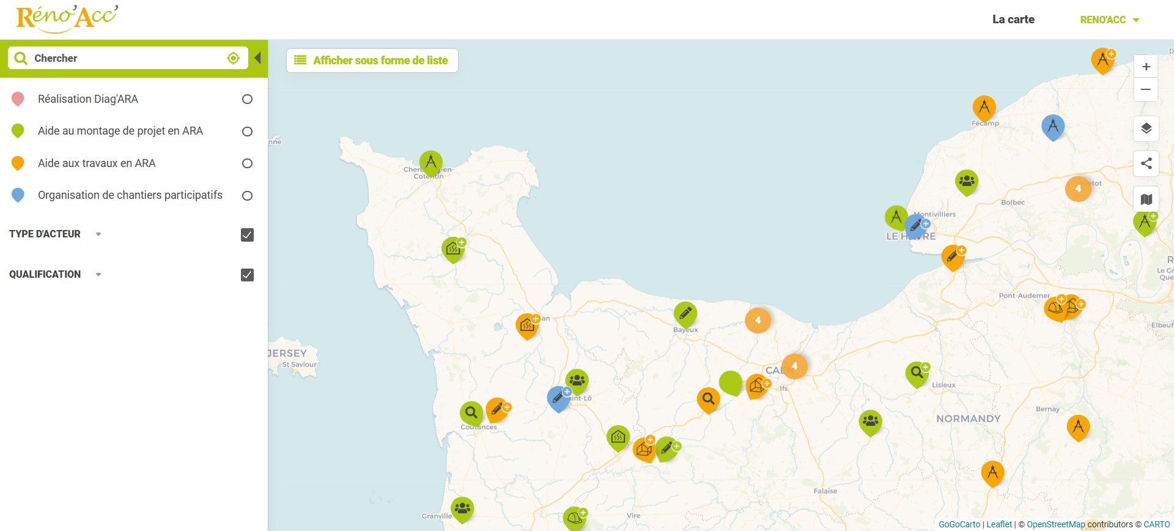This screenshot has height=531, width=1174.
Task: Zoom out on the map
Action: 1146,89
